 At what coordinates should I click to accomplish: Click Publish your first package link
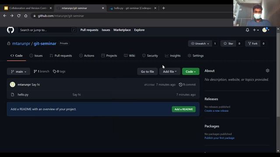click(x=220, y=138)
